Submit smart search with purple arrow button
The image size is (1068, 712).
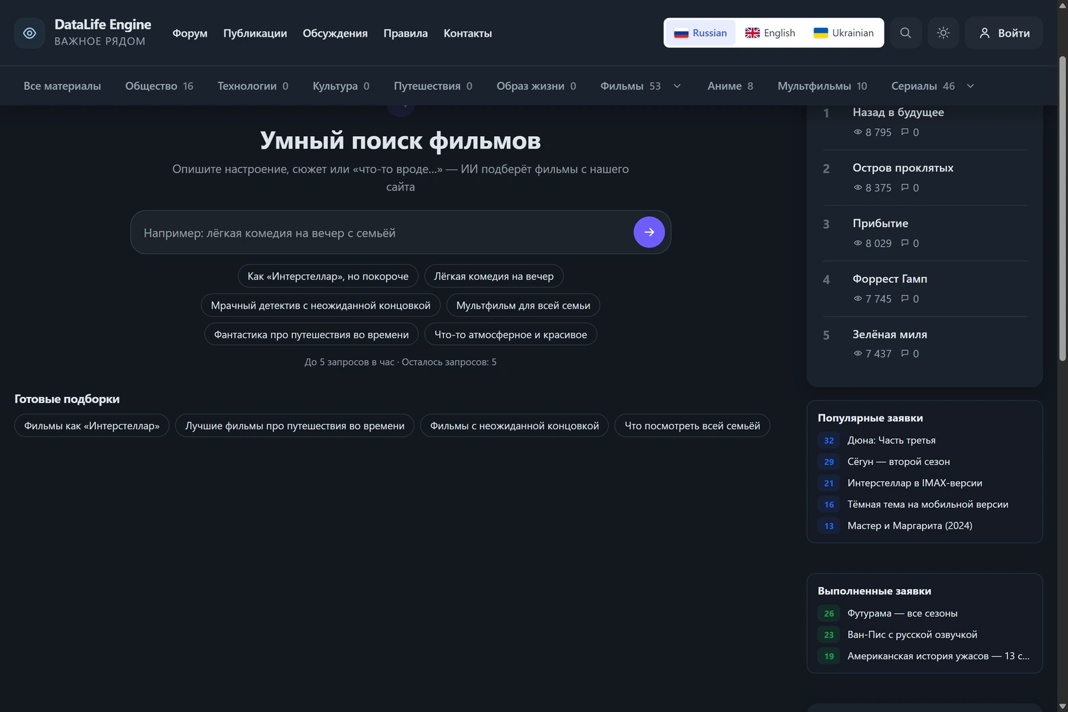coord(649,232)
